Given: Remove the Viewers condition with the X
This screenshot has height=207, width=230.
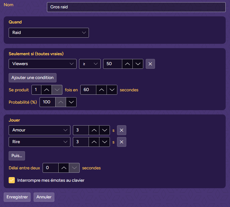Looking at the screenshot, I should [150, 64].
